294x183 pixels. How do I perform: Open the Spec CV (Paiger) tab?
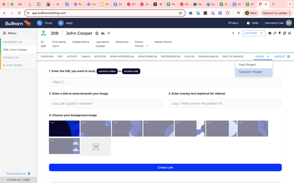(x=233, y=56)
